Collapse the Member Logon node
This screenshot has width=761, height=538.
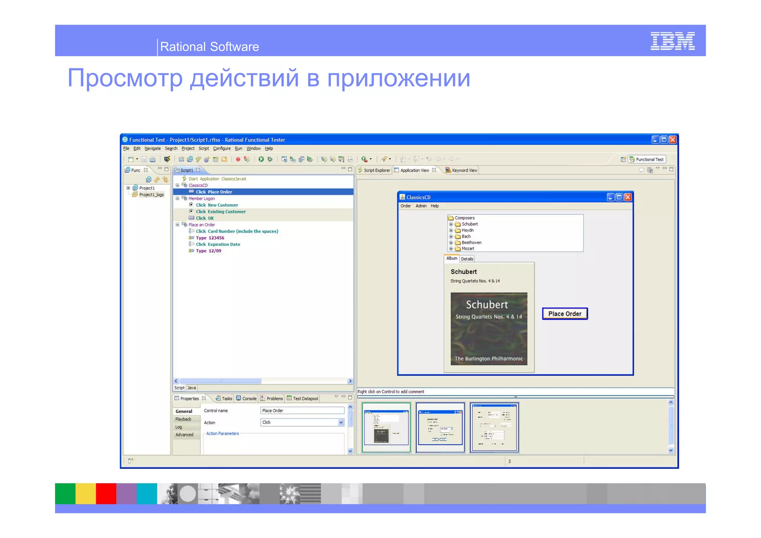(178, 198)
